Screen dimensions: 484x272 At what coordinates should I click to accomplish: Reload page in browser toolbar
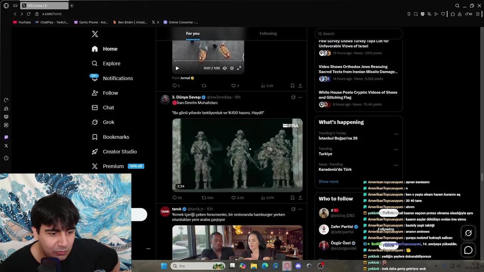pyautogui.click(x=28, y=14)
